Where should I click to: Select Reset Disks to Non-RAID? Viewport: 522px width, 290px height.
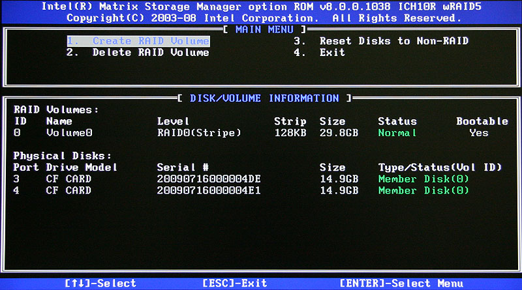(382, 41)
